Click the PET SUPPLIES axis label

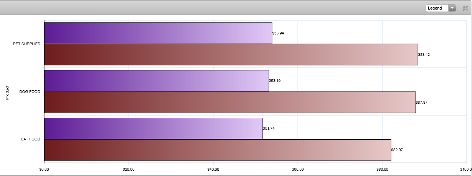pos(26,44)
